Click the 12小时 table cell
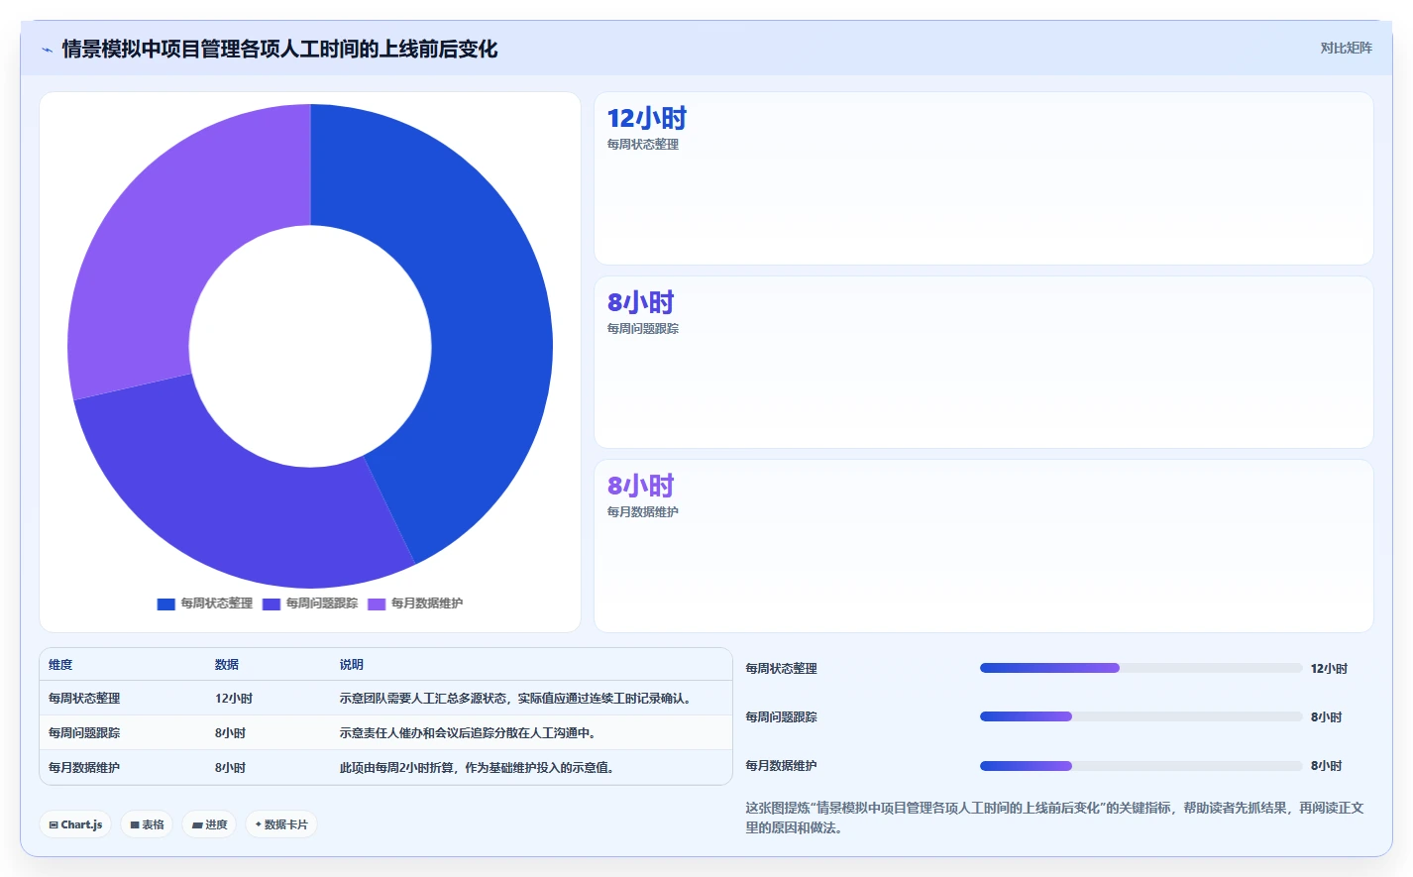 (234, 699)
